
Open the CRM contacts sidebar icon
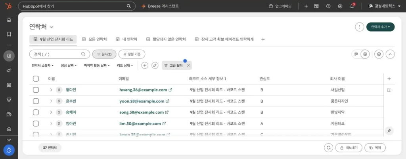9,56
